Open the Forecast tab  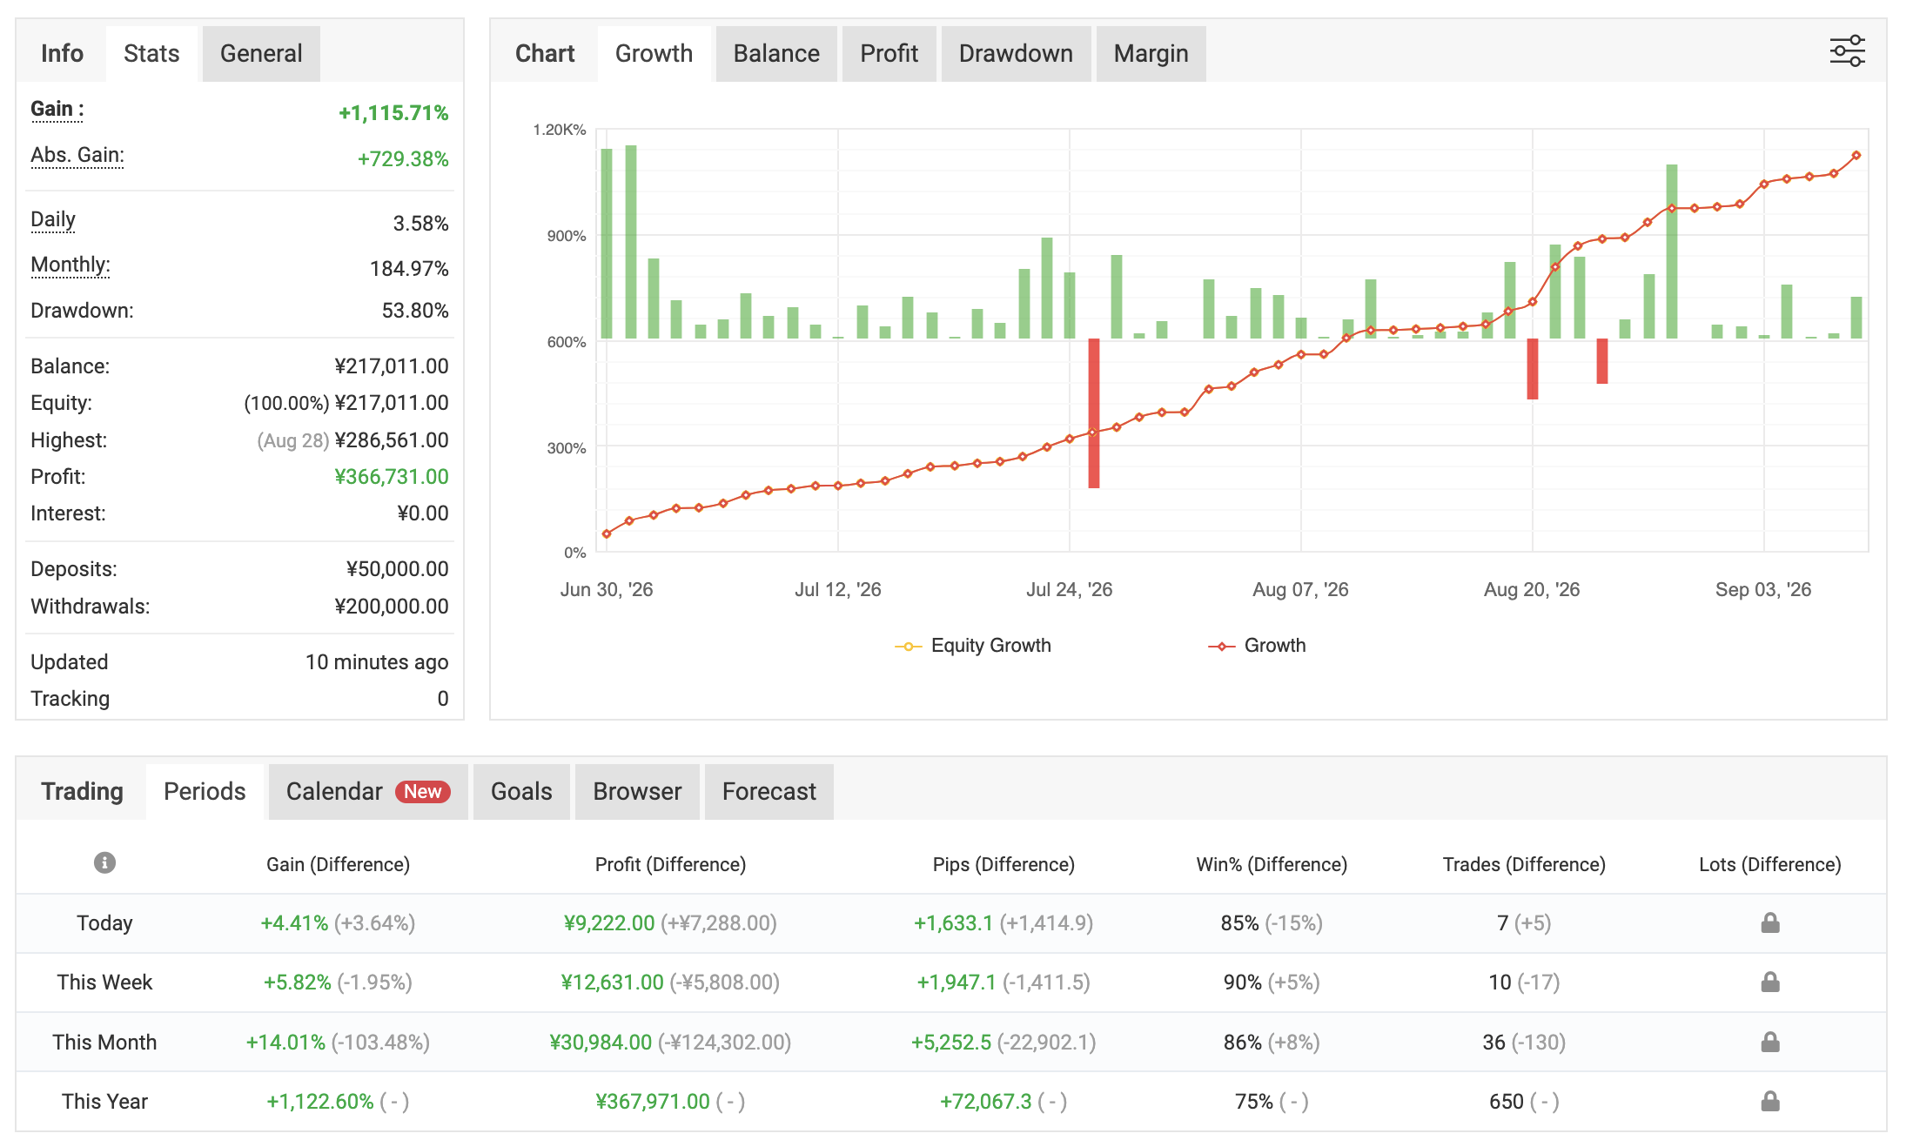click(x=769, y=792)
